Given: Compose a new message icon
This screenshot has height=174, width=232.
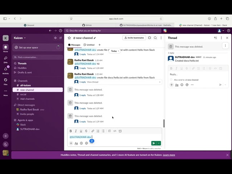Looking at the screenshot, I should pos(61,38).
